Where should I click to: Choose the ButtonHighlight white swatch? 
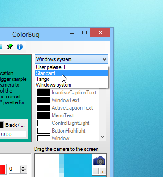pyautogui.click(x=44, y=131)
